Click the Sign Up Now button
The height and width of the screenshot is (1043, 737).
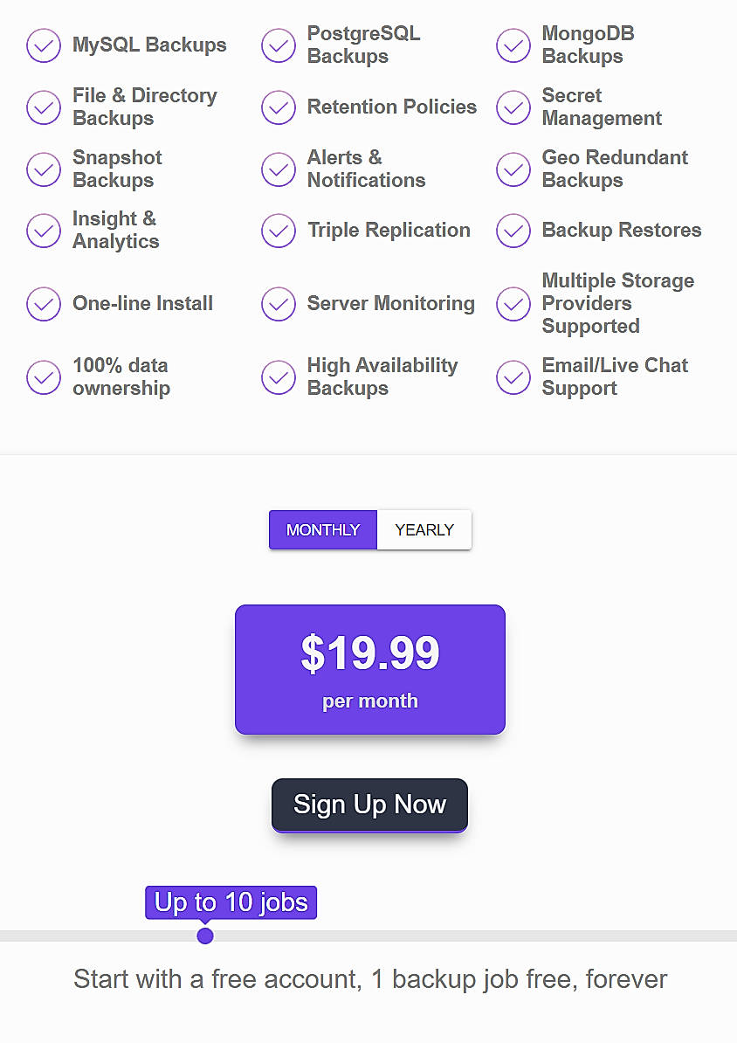click(x=369, y=805)
